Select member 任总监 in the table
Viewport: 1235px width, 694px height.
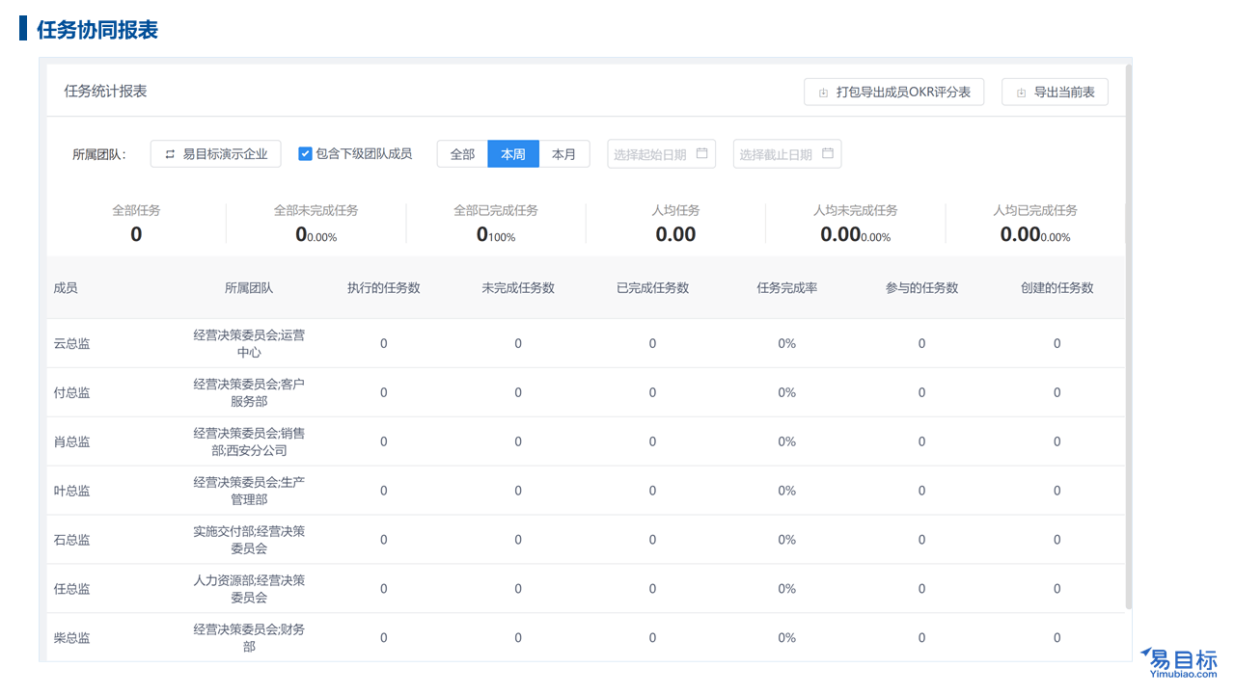click(72, 589)
